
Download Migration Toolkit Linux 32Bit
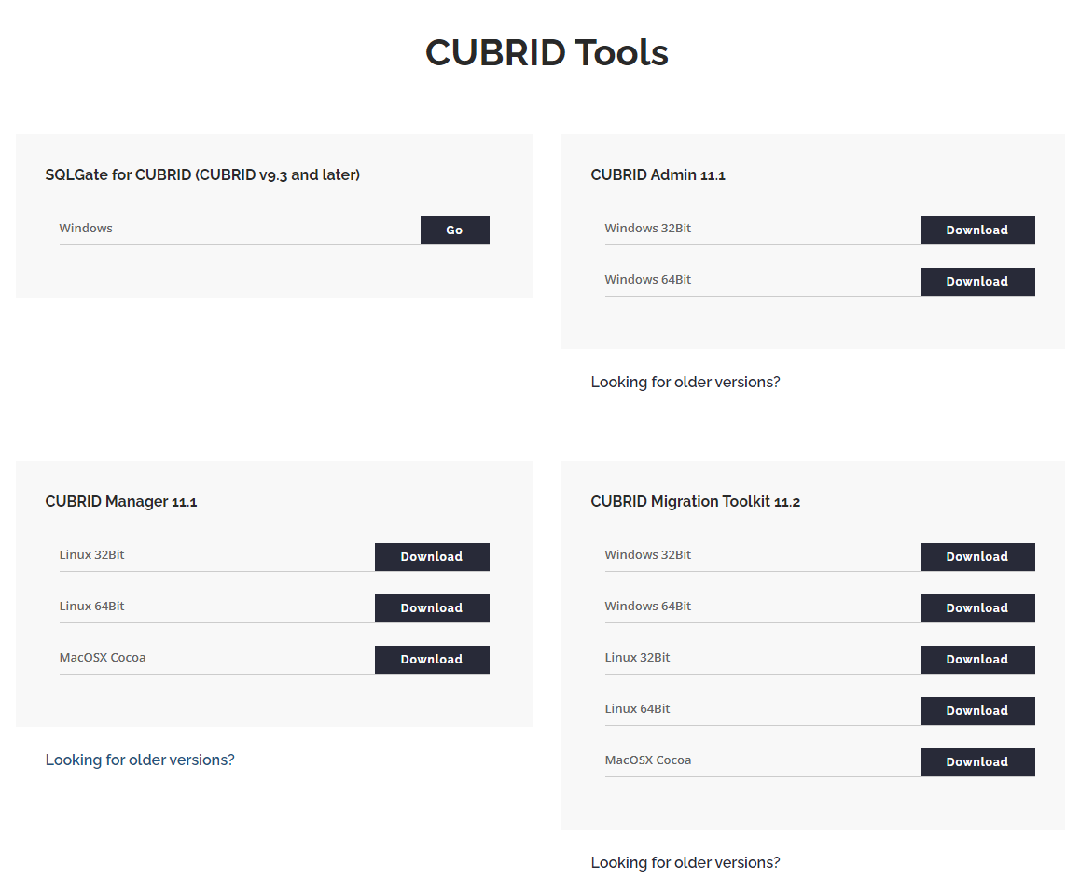coord(977,659)
